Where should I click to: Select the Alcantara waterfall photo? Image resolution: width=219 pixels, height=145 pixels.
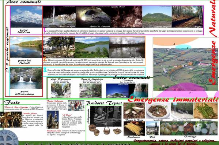click(26, 78)
